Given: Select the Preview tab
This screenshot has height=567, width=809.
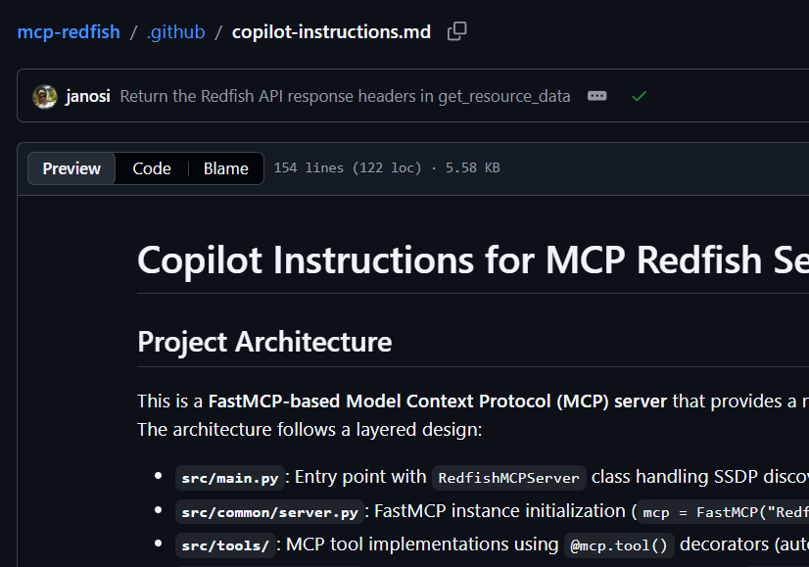Looking at the screenshot, I should point(71,167).
